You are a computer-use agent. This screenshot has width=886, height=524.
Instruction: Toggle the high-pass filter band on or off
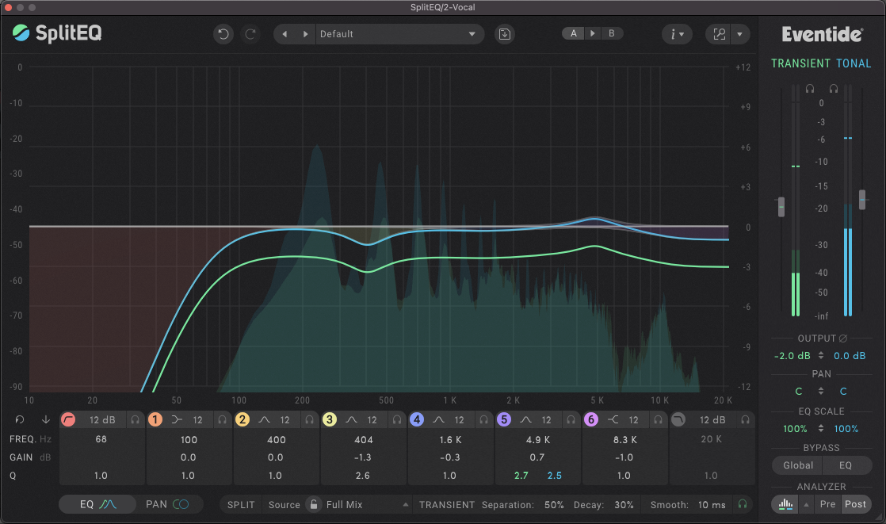(x=68, y=419)
